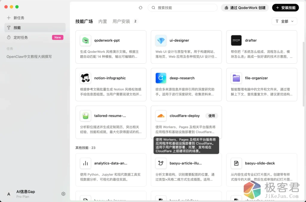Click 通过 QoderWork 创建 button
This screenshot has width=306, height=202.
tap(245, 8)
